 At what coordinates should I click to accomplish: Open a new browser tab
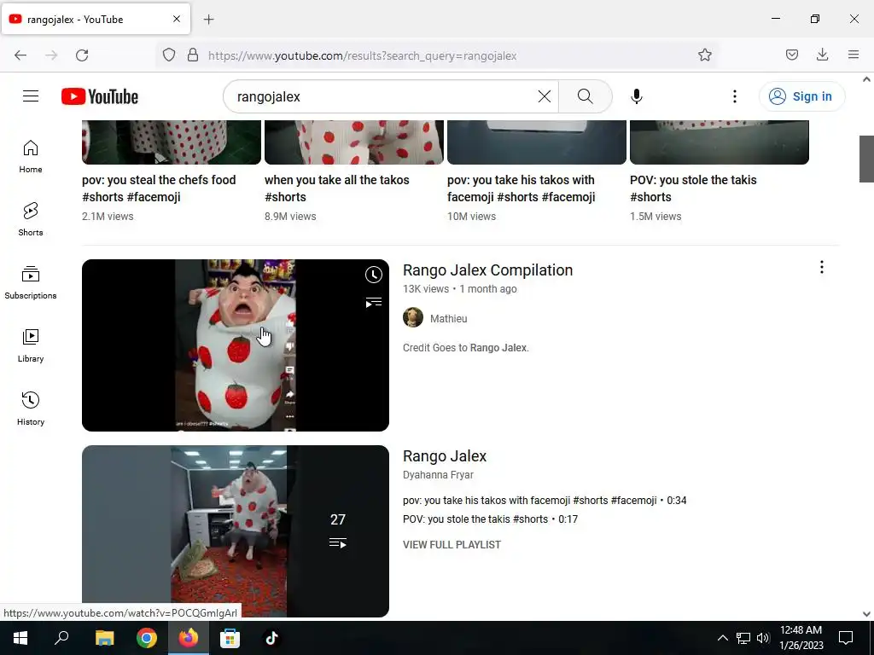208,20
